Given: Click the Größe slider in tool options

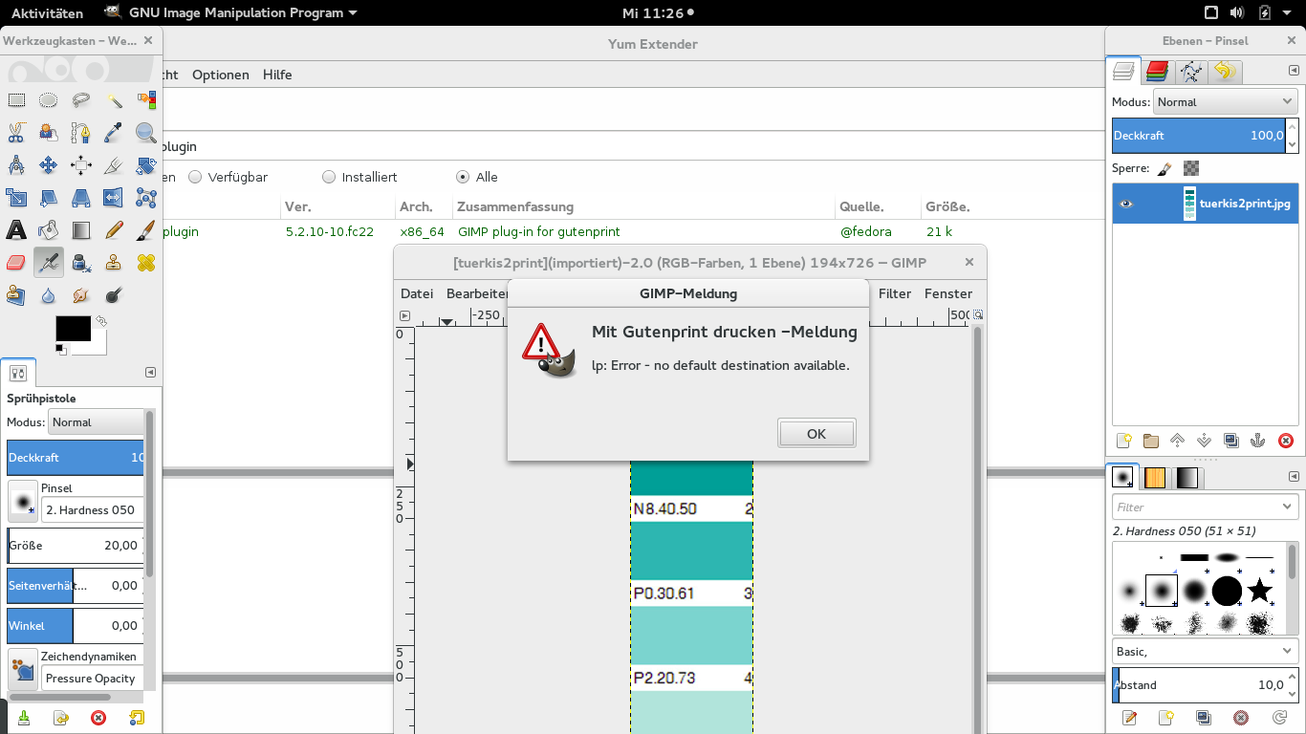Looking at the screenshot, I should [76, 545].
